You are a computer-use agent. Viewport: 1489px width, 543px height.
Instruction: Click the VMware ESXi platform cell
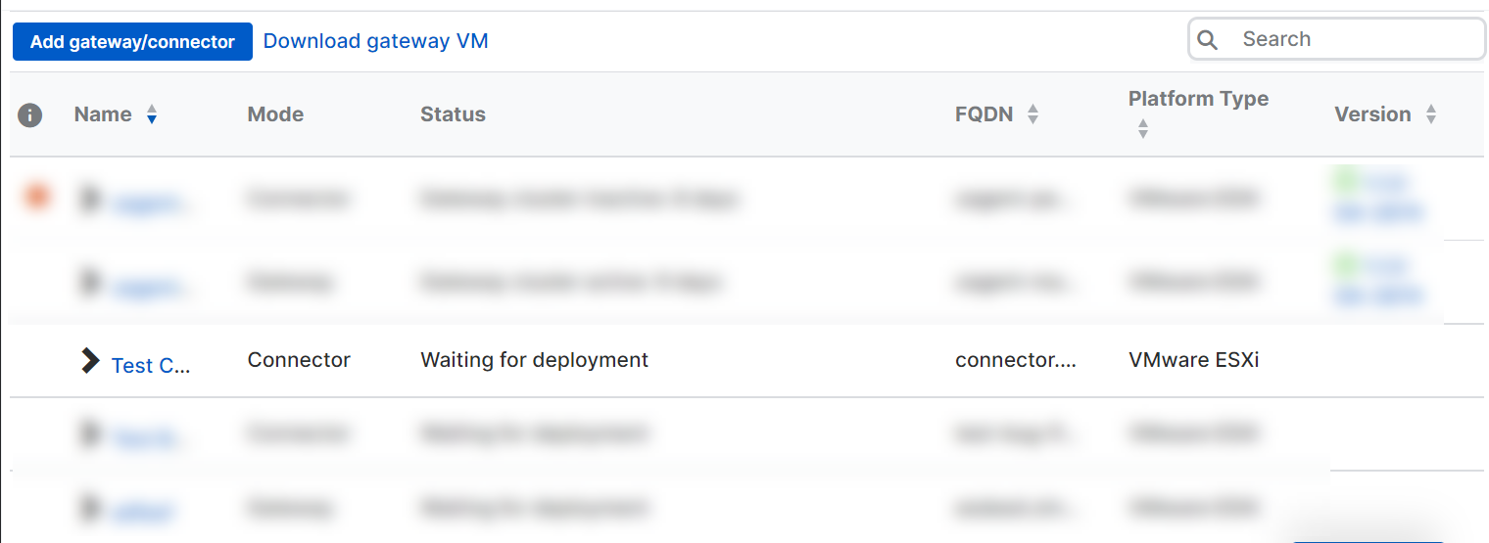pos(1193,360)
